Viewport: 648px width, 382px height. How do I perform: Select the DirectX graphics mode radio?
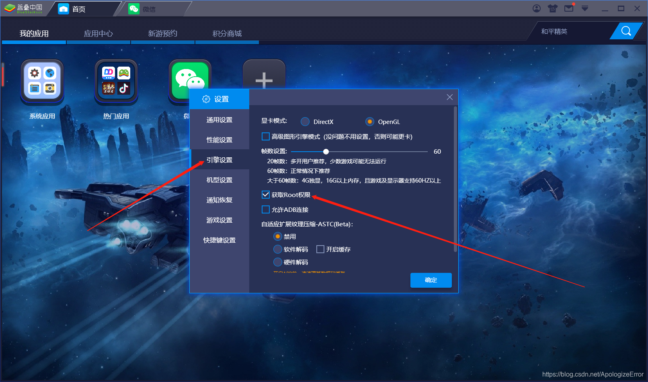(305, 122)
